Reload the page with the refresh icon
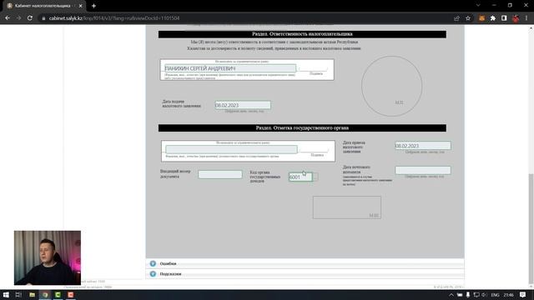This screenshot has height=300, width=534. pos(30,18)
